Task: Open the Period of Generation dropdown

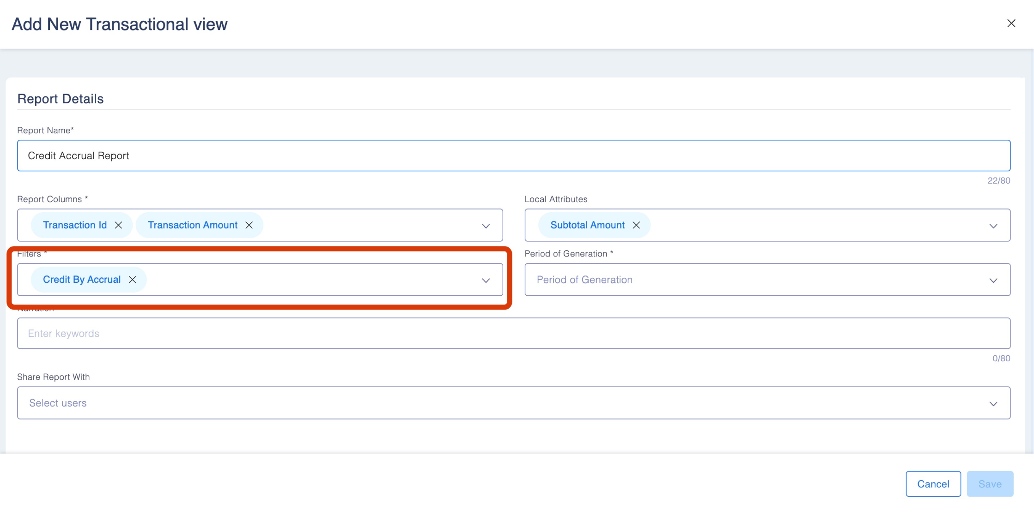Action: tap(767, 280)
